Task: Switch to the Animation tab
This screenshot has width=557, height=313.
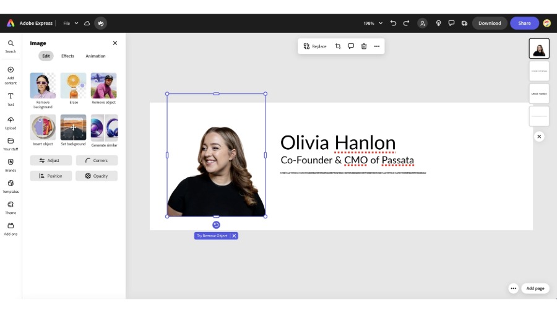Action: (x=95, y=56)
